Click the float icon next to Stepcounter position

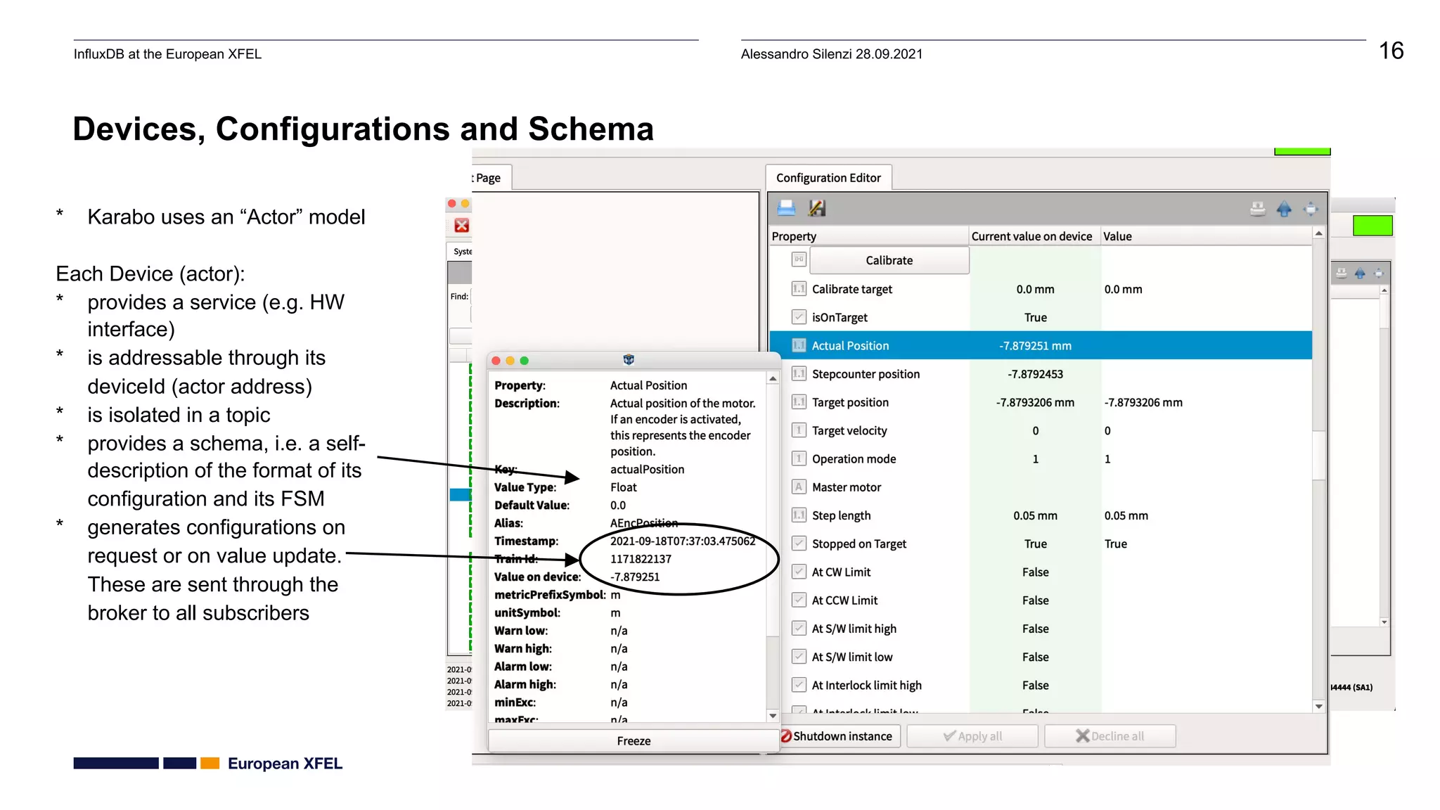(x=799, y=373)
